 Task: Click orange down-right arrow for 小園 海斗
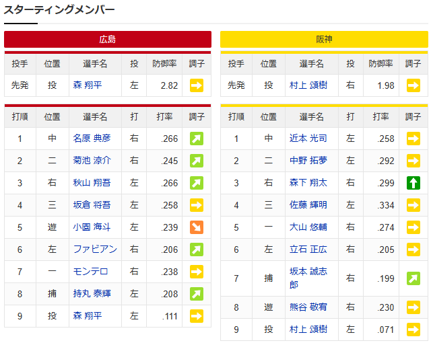(197, 227)
